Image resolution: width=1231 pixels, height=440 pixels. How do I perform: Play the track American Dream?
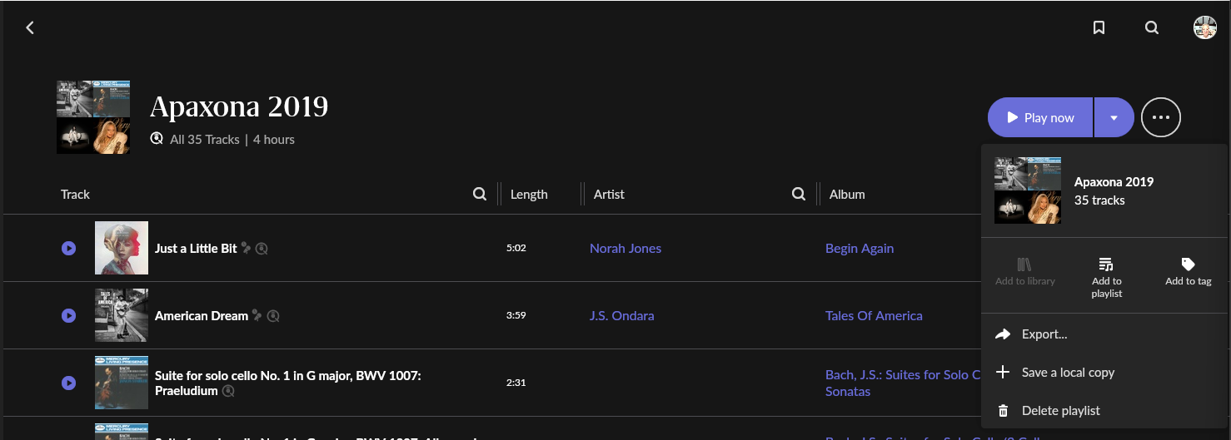click(x=68, y=315)
